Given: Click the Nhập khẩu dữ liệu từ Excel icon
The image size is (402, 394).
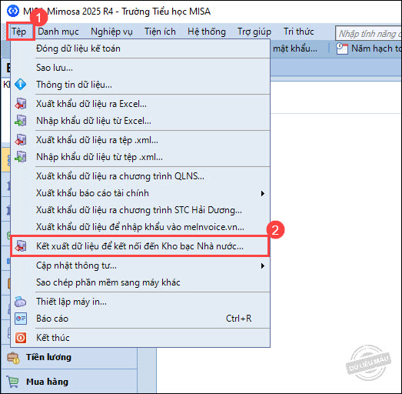Looking at the screenshot, I should point(20,121).
